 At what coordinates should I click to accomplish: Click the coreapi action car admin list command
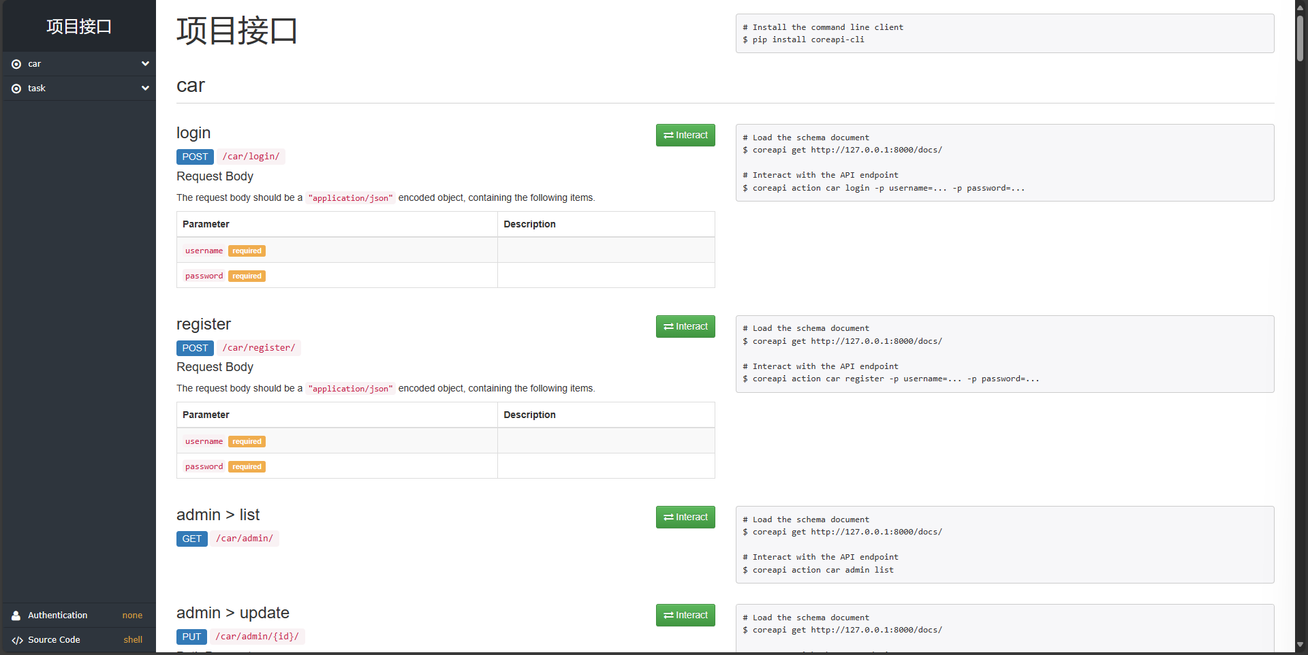tap(823, 570)
